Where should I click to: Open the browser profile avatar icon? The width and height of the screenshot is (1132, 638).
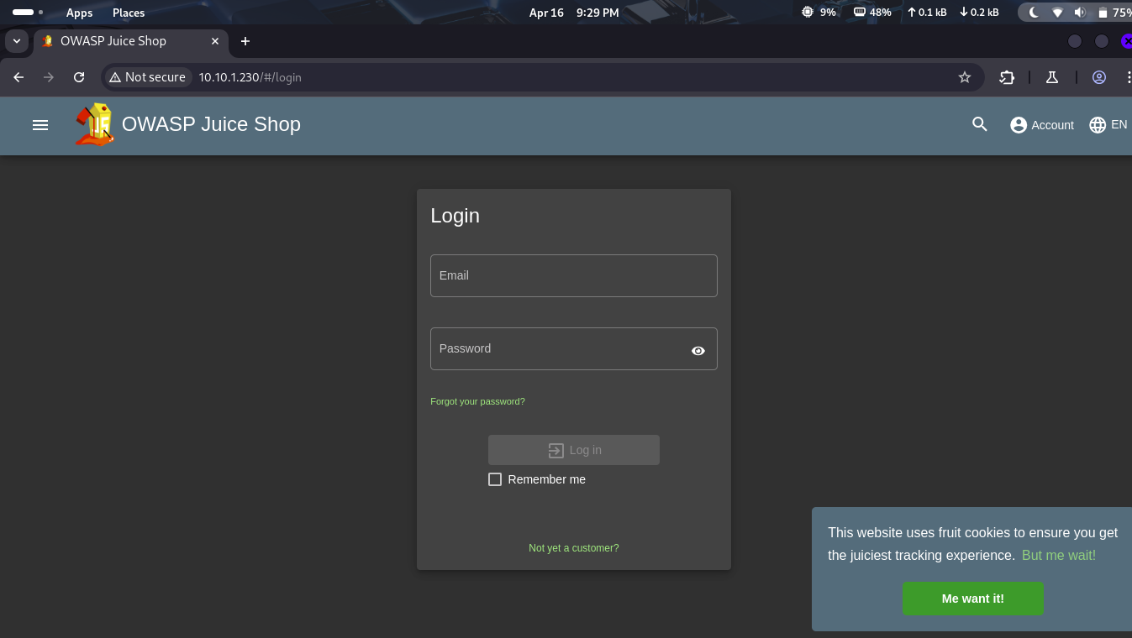[x=1098, y=77]
